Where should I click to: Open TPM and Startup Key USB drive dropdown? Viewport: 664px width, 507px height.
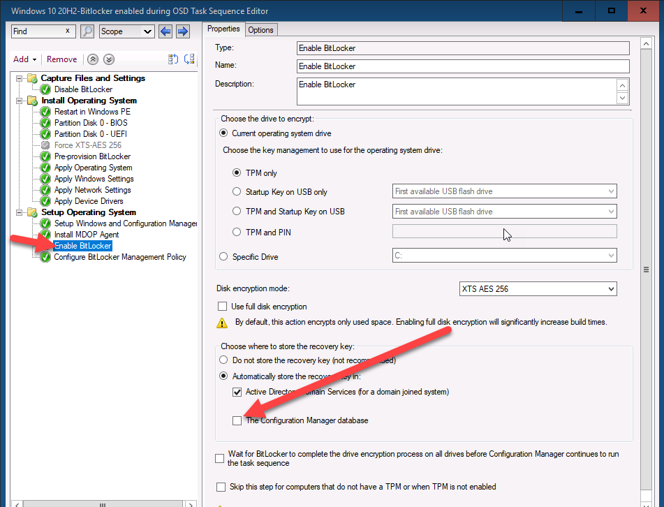point(504,212)
